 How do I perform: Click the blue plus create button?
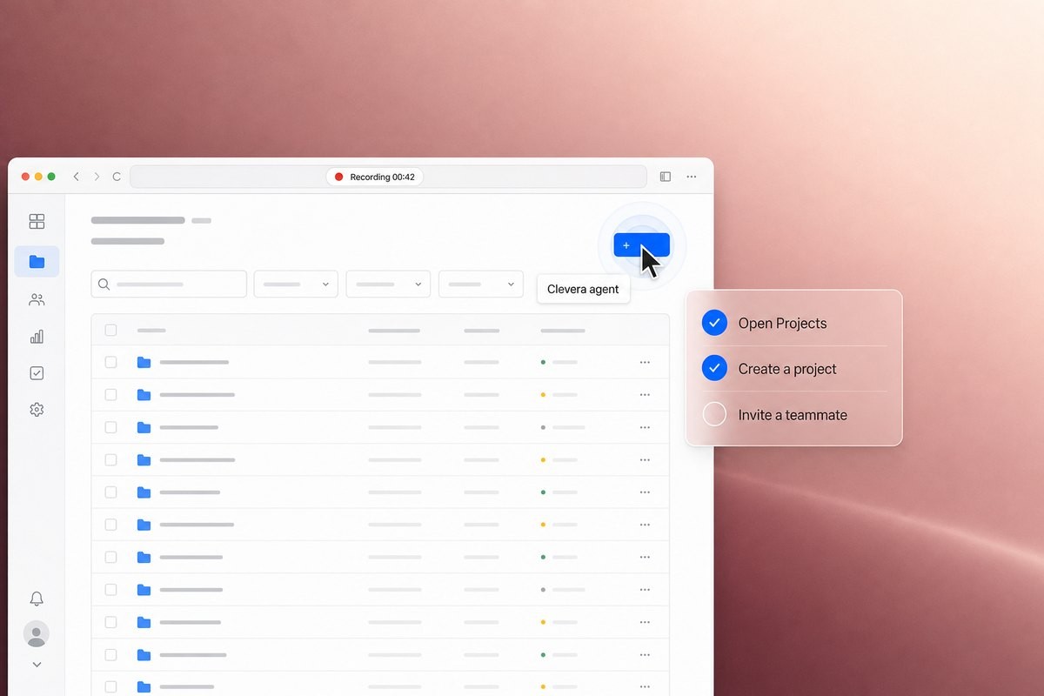coord(641,245)
